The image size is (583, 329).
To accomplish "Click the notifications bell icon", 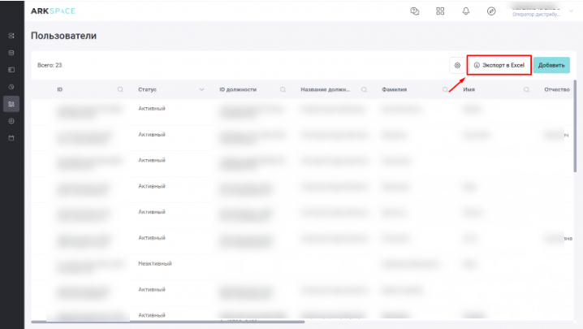I will tap(466, 11).
